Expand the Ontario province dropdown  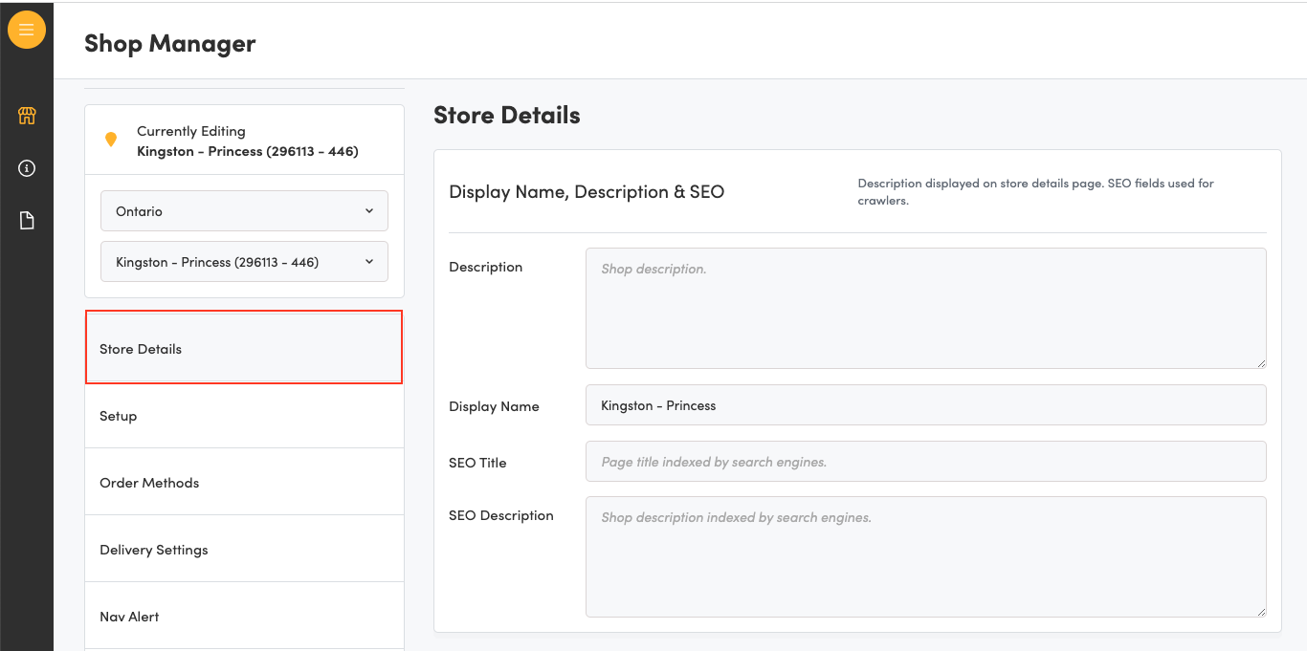[x=244, y=211]
